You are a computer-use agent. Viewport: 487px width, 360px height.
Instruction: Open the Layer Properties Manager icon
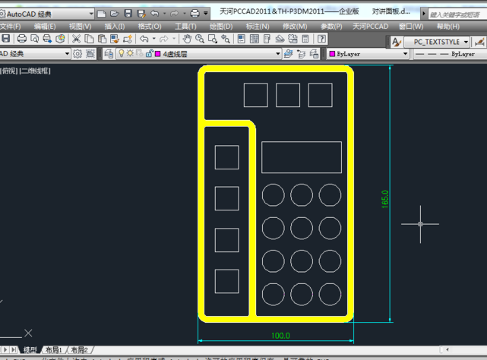click(x=109, y=54)
